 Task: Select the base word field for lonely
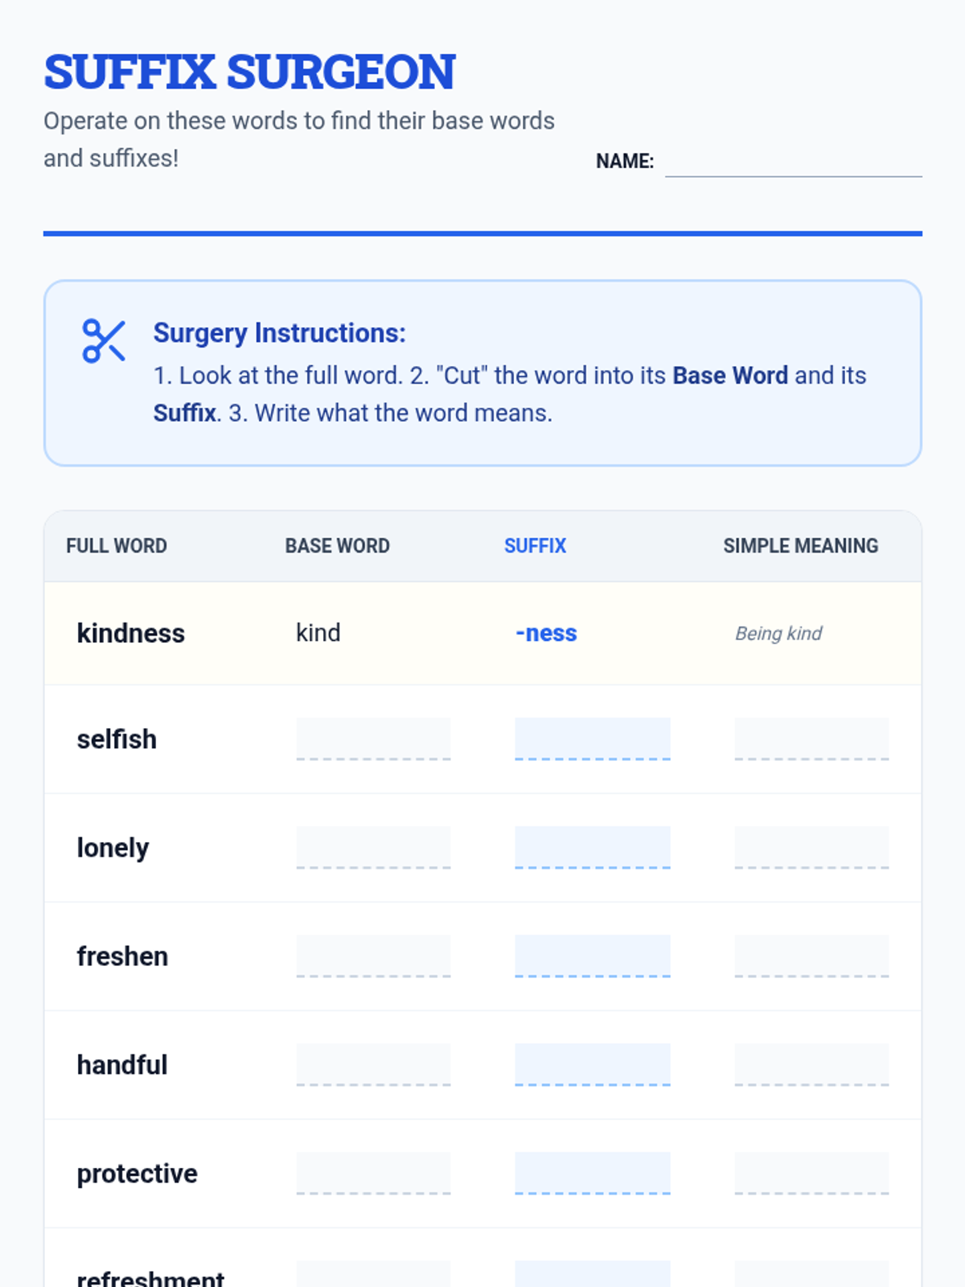[373, 848]
